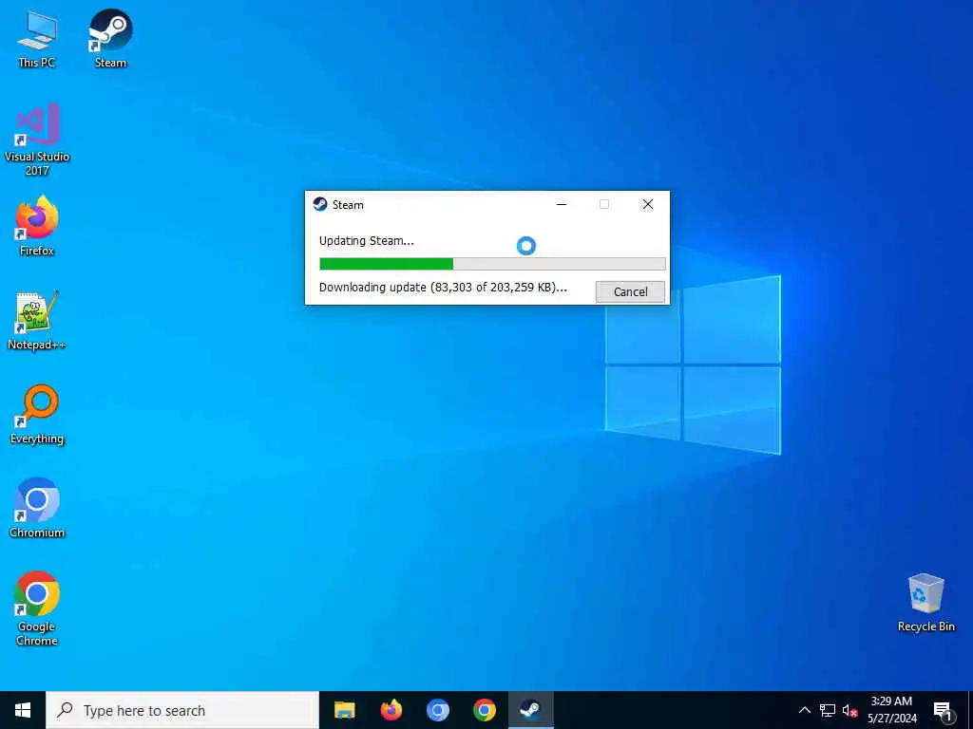The height and width of the screenshot is (729, 973).
Task: Launch Google Chrome from the taskbar
Action: click(x=484, y=710)
